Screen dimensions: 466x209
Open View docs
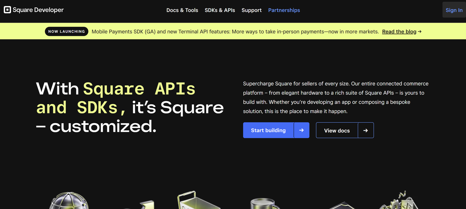[337, 131]
